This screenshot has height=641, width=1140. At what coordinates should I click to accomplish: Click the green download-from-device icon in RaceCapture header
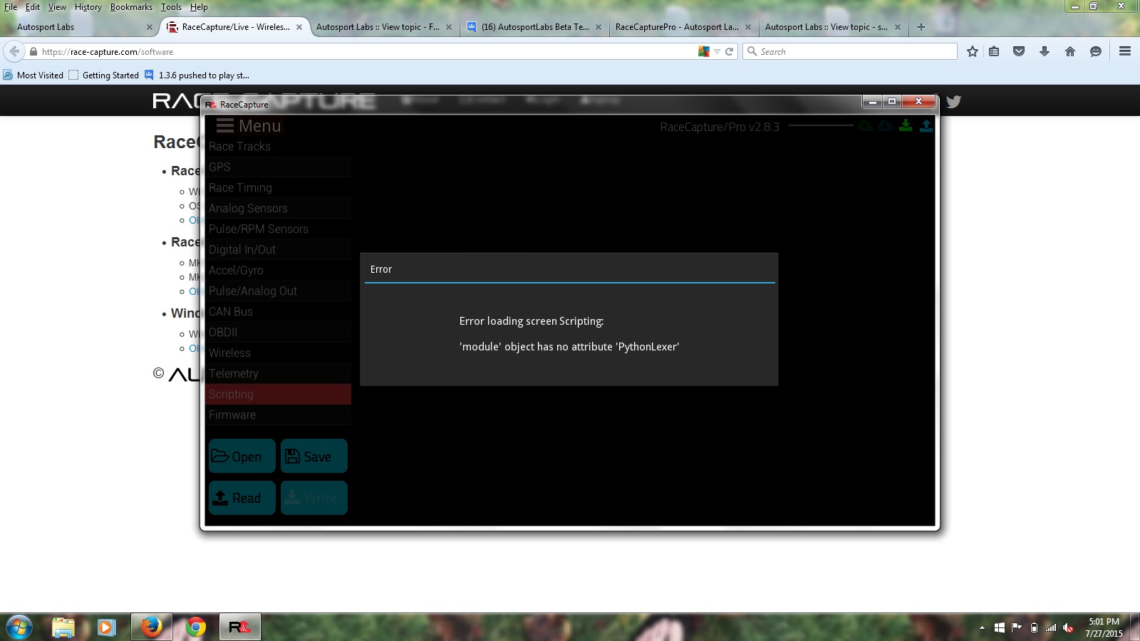point(905,125)
